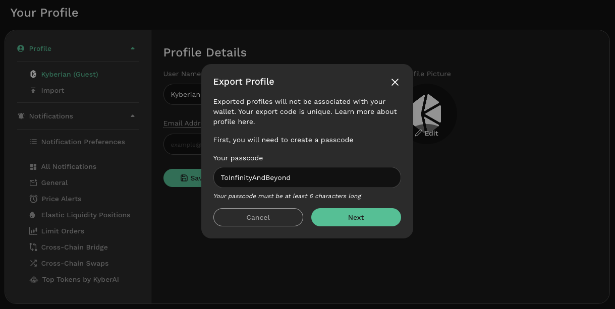Click the General mail icon
This screenshot has width=615, height=309.
coord(33,182)
